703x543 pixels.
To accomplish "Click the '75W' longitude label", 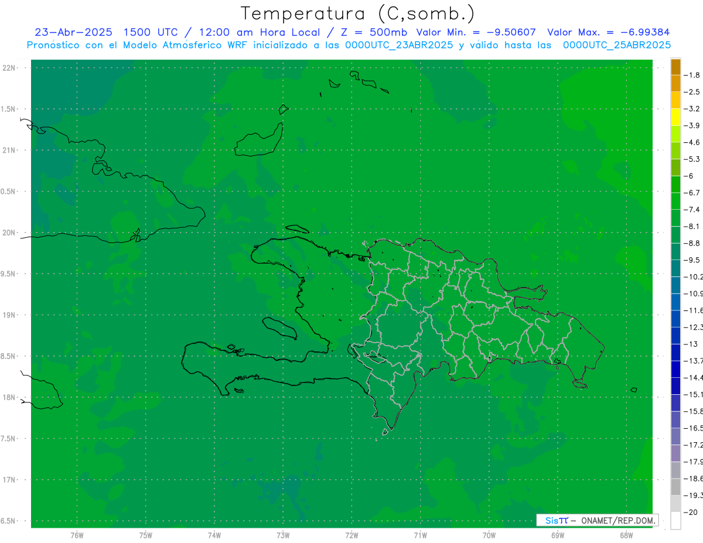I will pyautogui.click(x=146, y=535).
